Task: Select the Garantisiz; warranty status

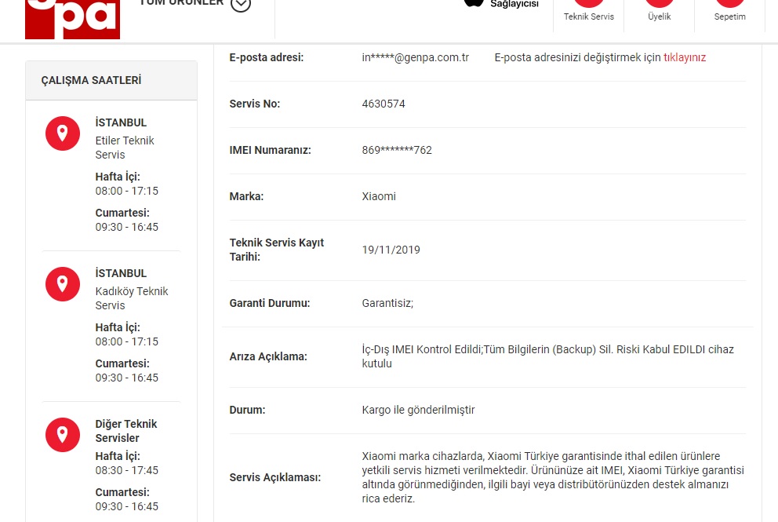Action: [x=387, y=303]
